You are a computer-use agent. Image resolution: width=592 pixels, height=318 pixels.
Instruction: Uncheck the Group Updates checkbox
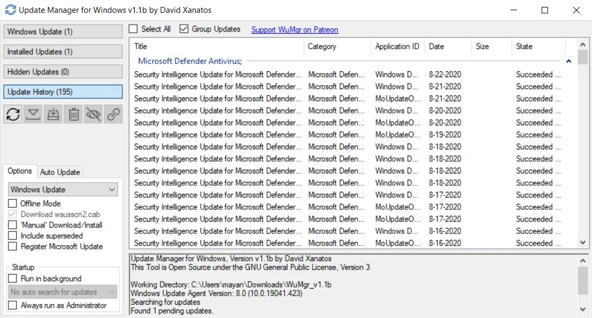pyautogui.click(x=184, y=28)
